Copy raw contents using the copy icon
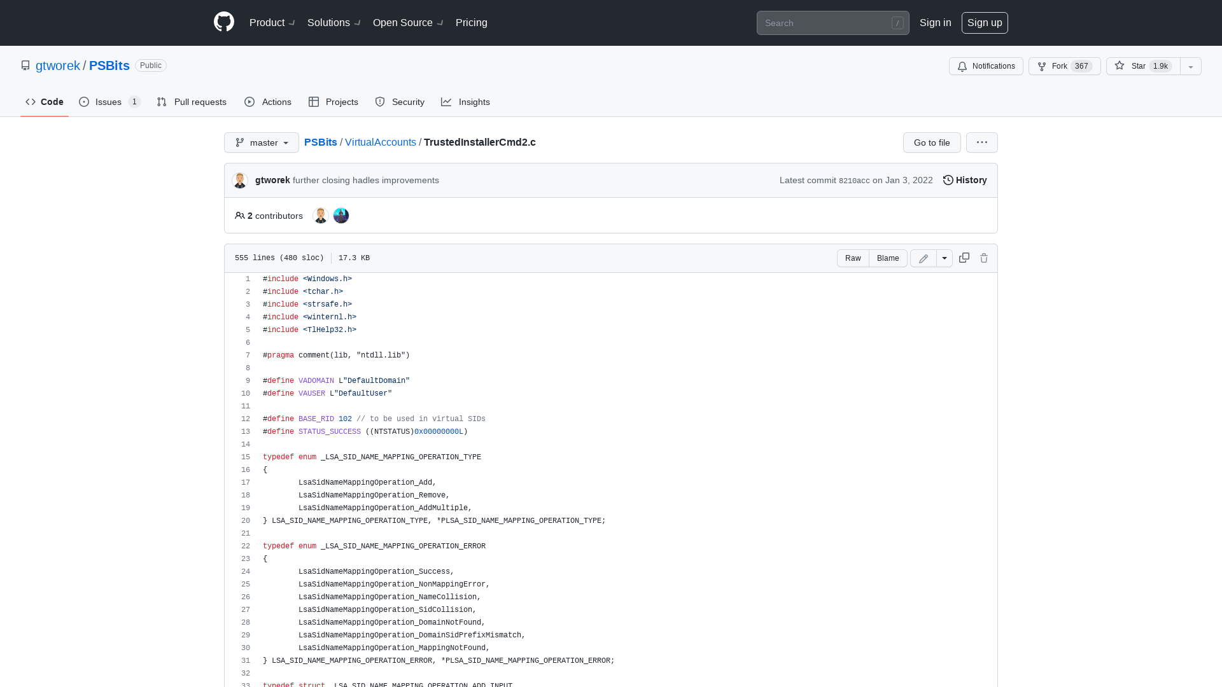The width and height of the screenshot is (1222, 687). click(x=964, y=258)
